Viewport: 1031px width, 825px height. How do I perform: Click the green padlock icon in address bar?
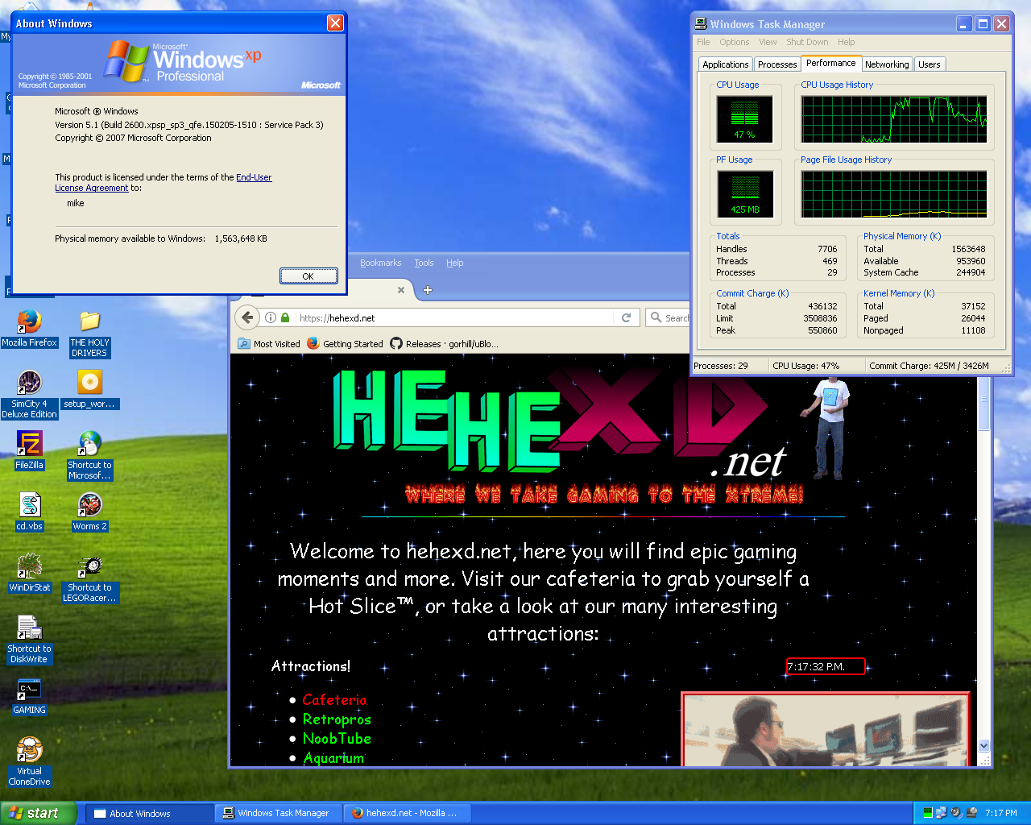pos(285,317)
